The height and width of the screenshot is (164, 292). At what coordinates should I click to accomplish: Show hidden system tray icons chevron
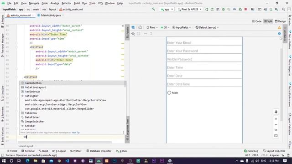click(x=236, y=161)
